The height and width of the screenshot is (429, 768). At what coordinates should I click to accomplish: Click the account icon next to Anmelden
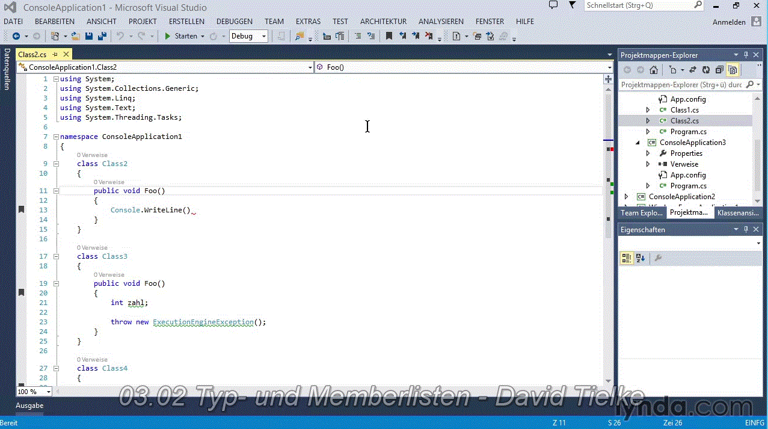[x=756, y=22]
